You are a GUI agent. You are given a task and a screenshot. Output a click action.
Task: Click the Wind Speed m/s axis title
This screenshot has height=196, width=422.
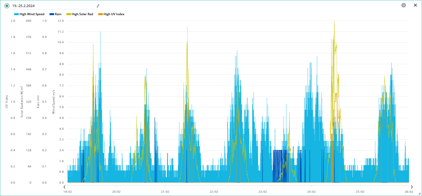pyautogui.click(x=54, y=102)
